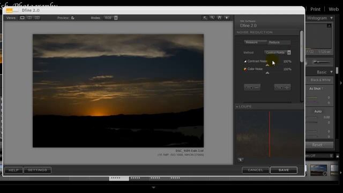This screenshot has width=343, height=193.
Task: Open the As Shot white balance dropdown
Action: (x=316, y=88)
